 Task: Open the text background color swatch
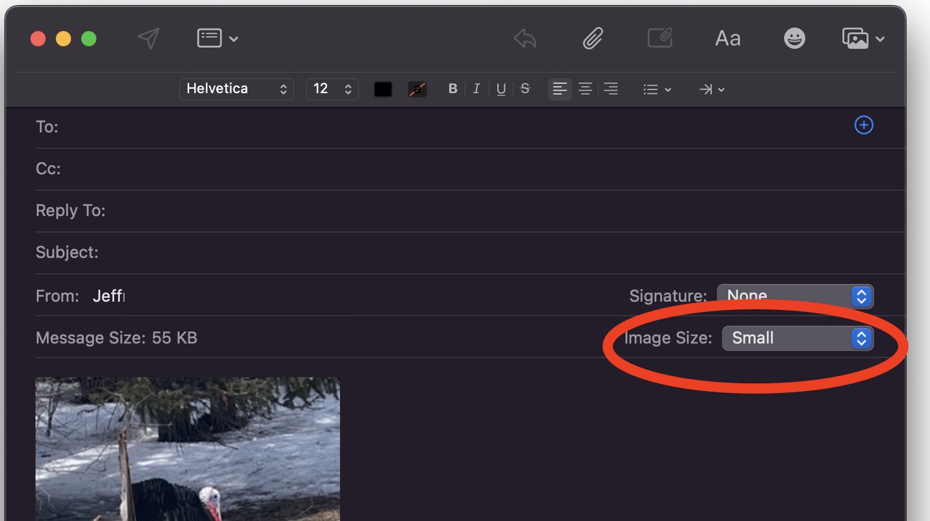(417, 89)
